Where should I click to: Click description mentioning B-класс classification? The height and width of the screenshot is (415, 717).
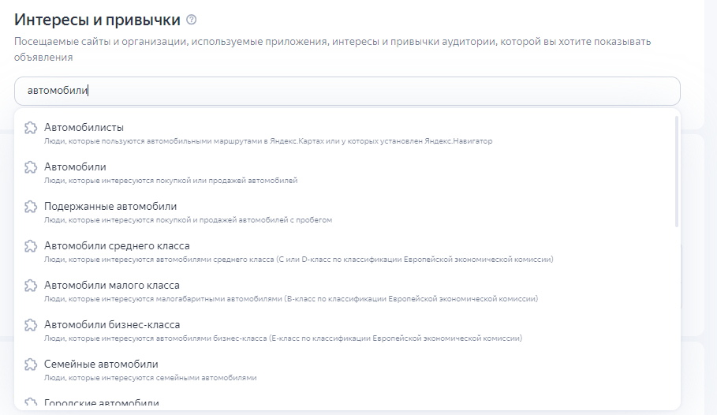tap(291, 299)
